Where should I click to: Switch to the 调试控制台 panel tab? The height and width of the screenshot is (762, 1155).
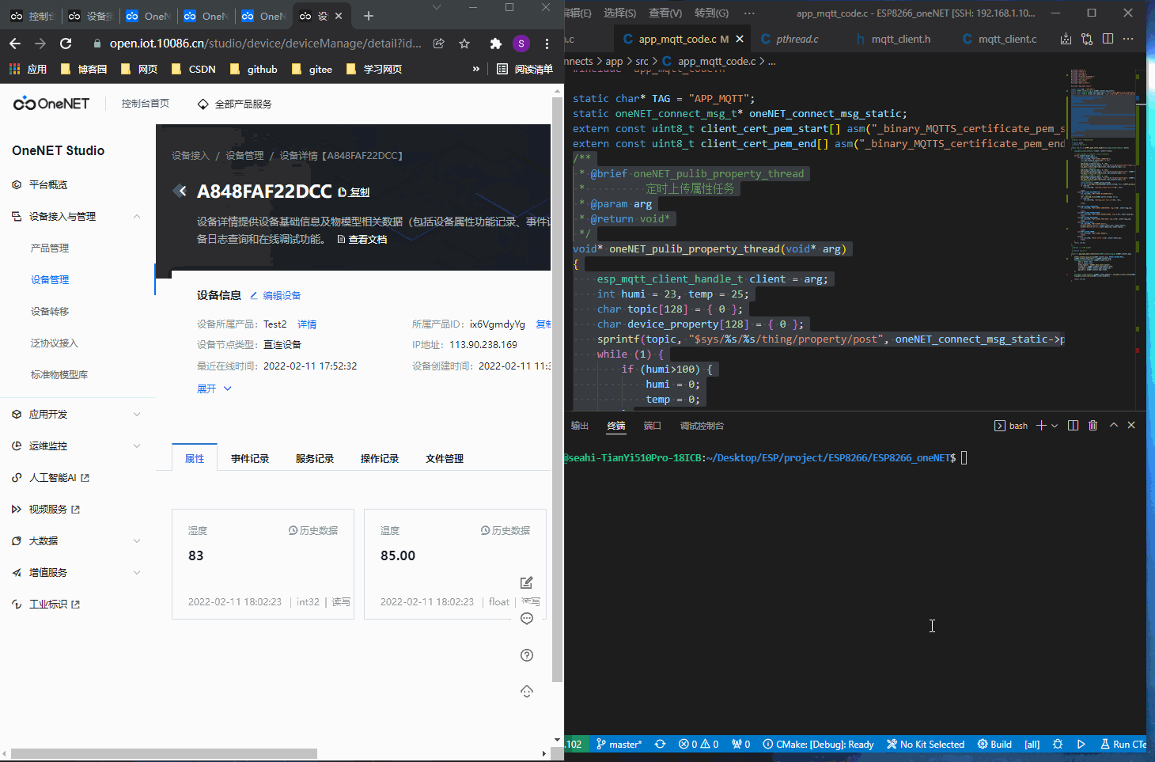pos(702,426)
